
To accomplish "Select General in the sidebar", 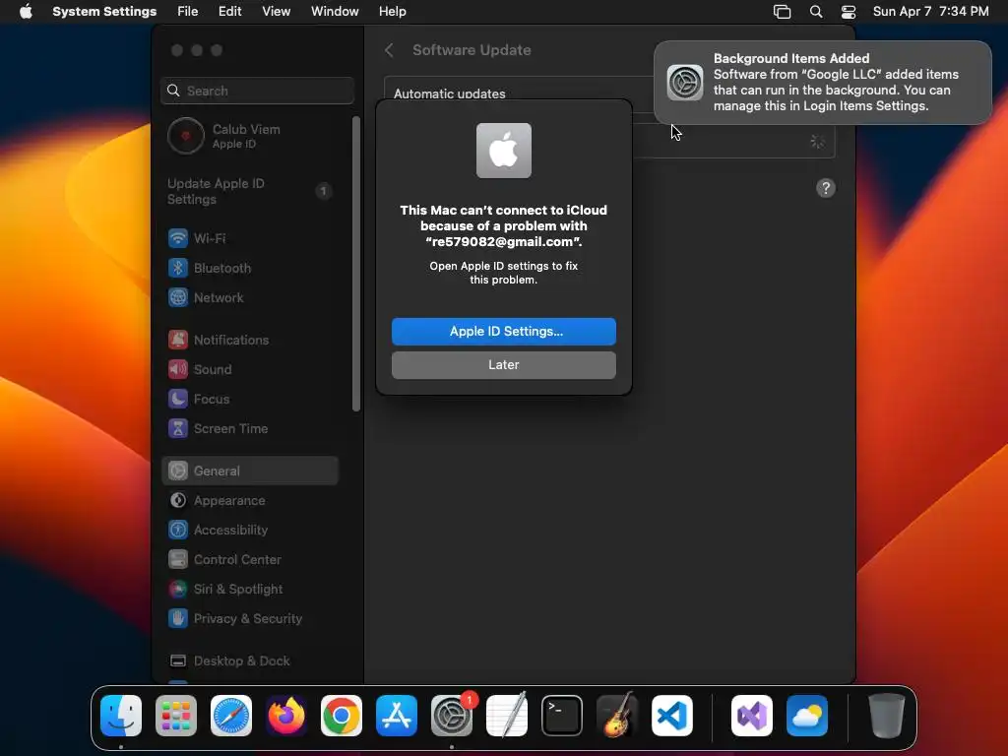I will [249, 472].
